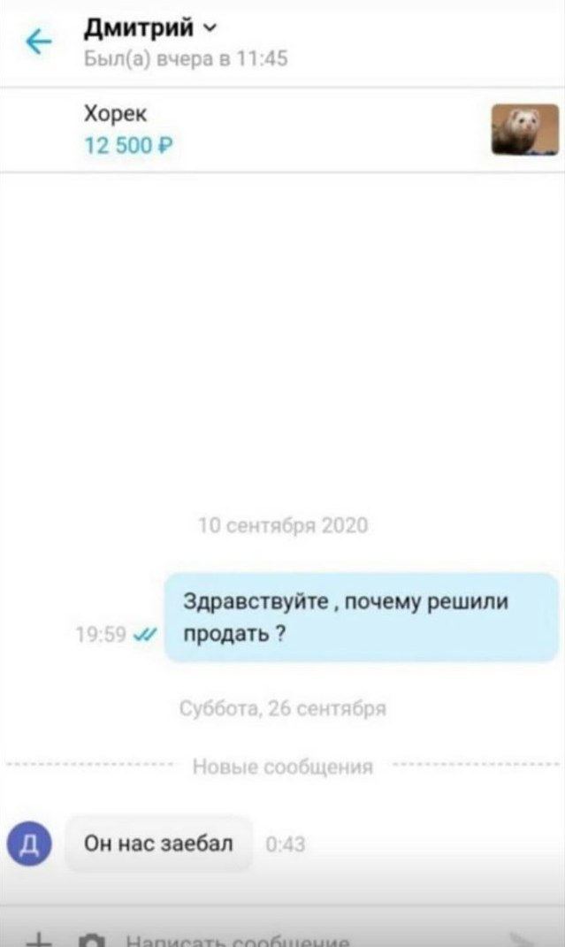The width and height of the screenshot is (565, 947).
Task: Click the 12 500 ₽ price
Action: click(x=128, y=146)
